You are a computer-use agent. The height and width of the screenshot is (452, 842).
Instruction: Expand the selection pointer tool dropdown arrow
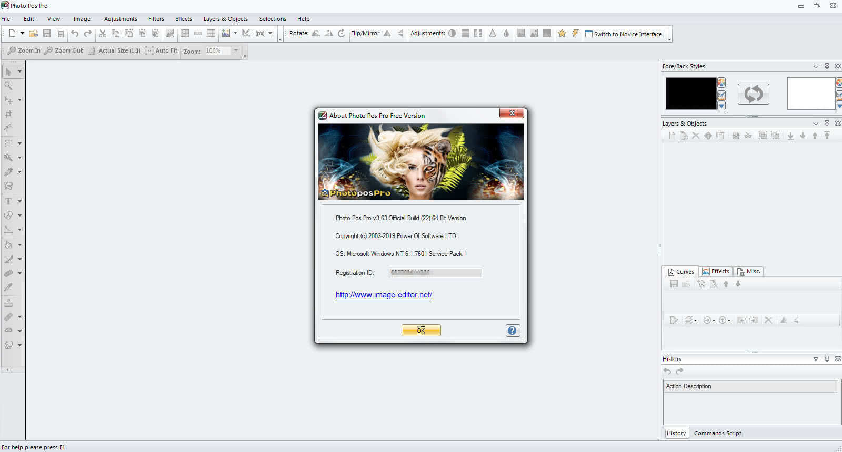(19, 71)
